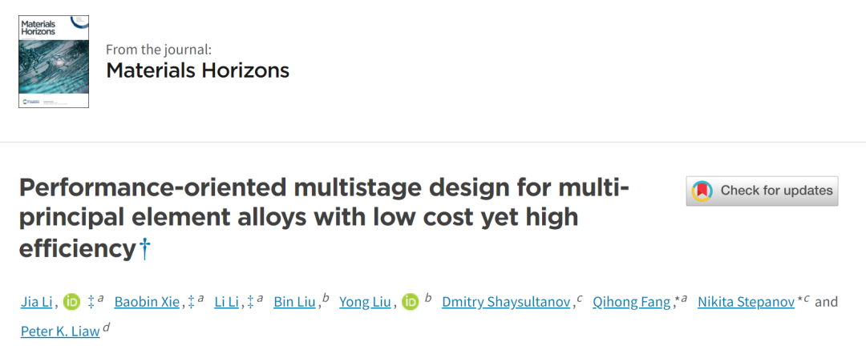866x346 pixels.
Task: Open Bin Liu author link
Action: (x=294, y=302)
